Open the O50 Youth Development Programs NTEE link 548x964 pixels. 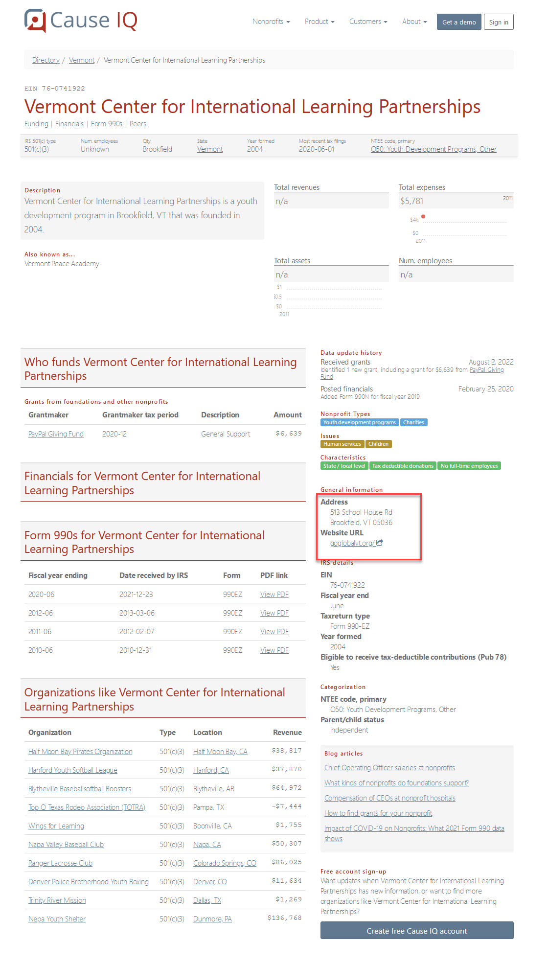(x=434, y=149)
